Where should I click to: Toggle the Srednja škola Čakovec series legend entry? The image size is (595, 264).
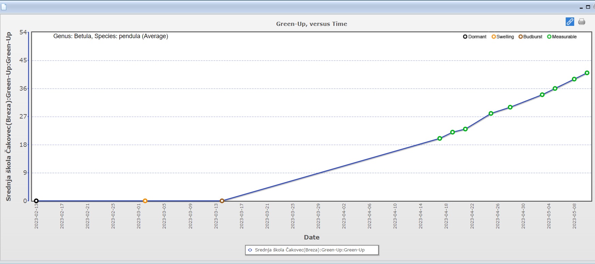pyautogui.click(x=310, y=250)
